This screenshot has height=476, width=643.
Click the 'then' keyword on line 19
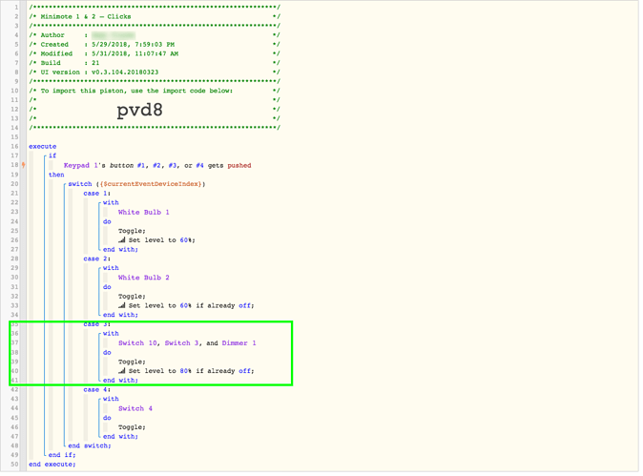(x=56, y=176)
